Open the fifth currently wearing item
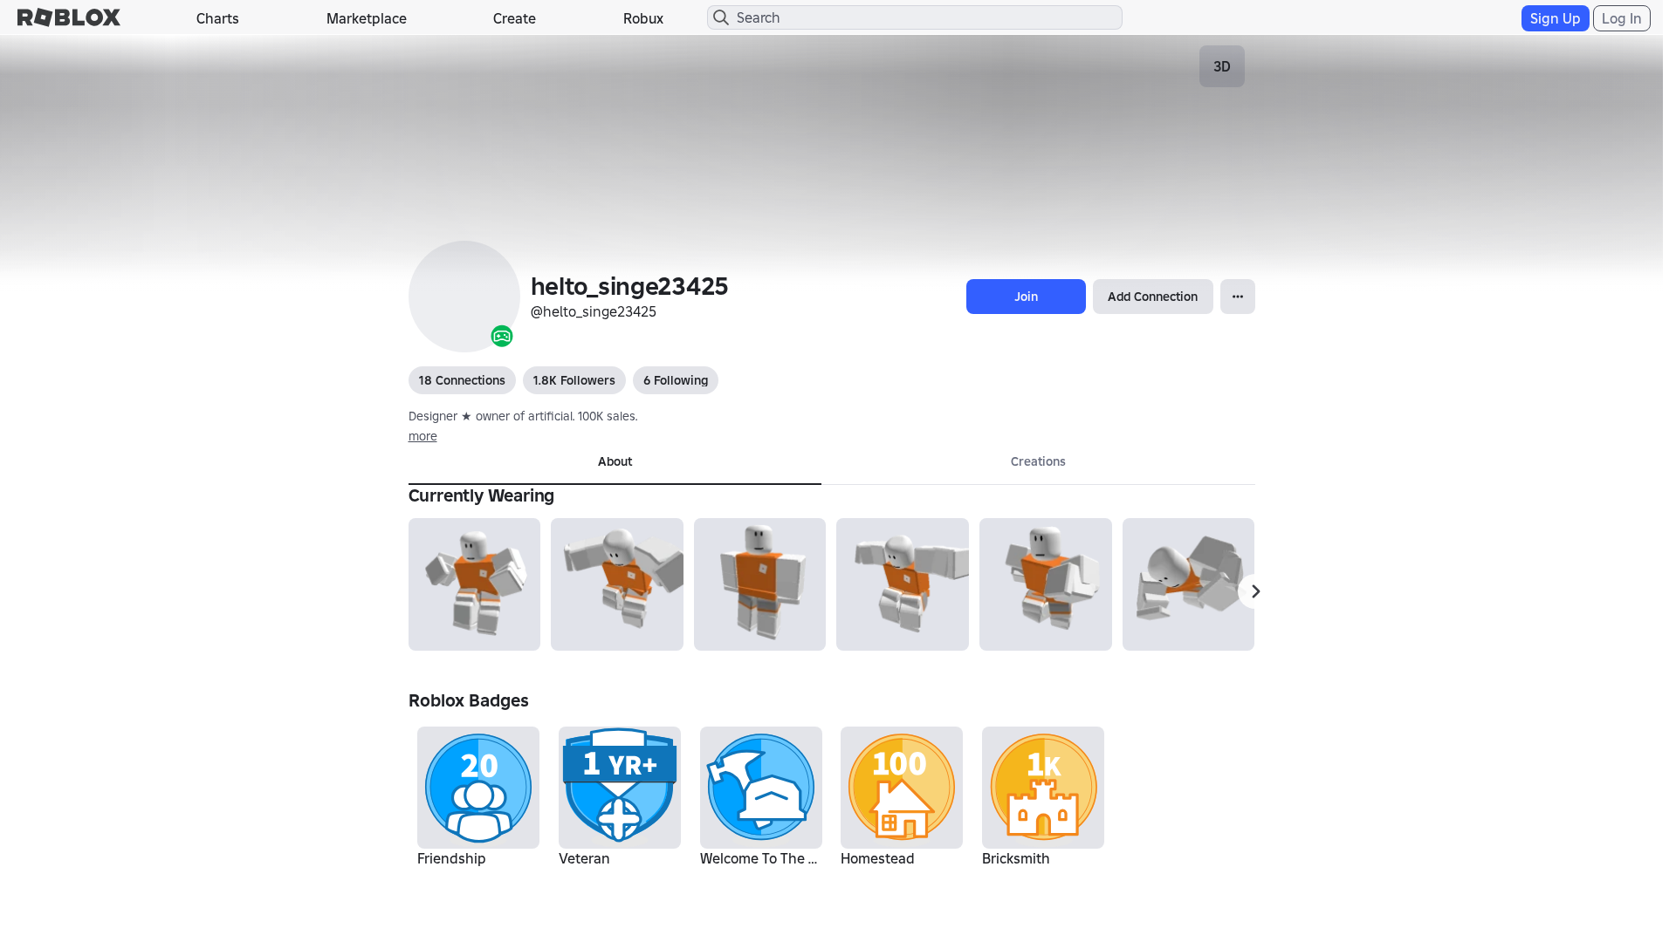The width and height of the screenshot is (1676, 942). coord(1046,584)
